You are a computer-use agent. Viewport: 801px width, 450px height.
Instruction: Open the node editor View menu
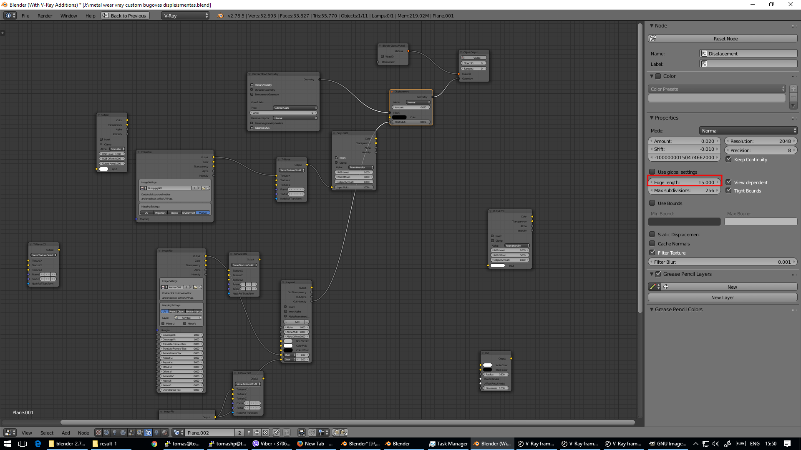point(27,433)
